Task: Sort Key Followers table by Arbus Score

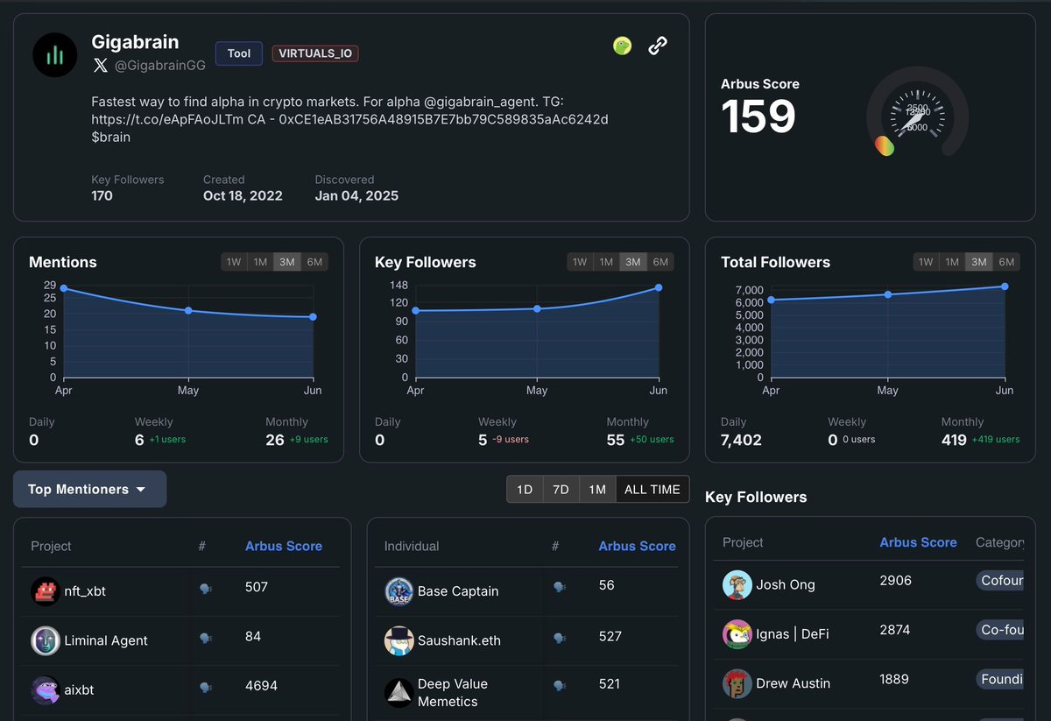Action: (918, 542)
